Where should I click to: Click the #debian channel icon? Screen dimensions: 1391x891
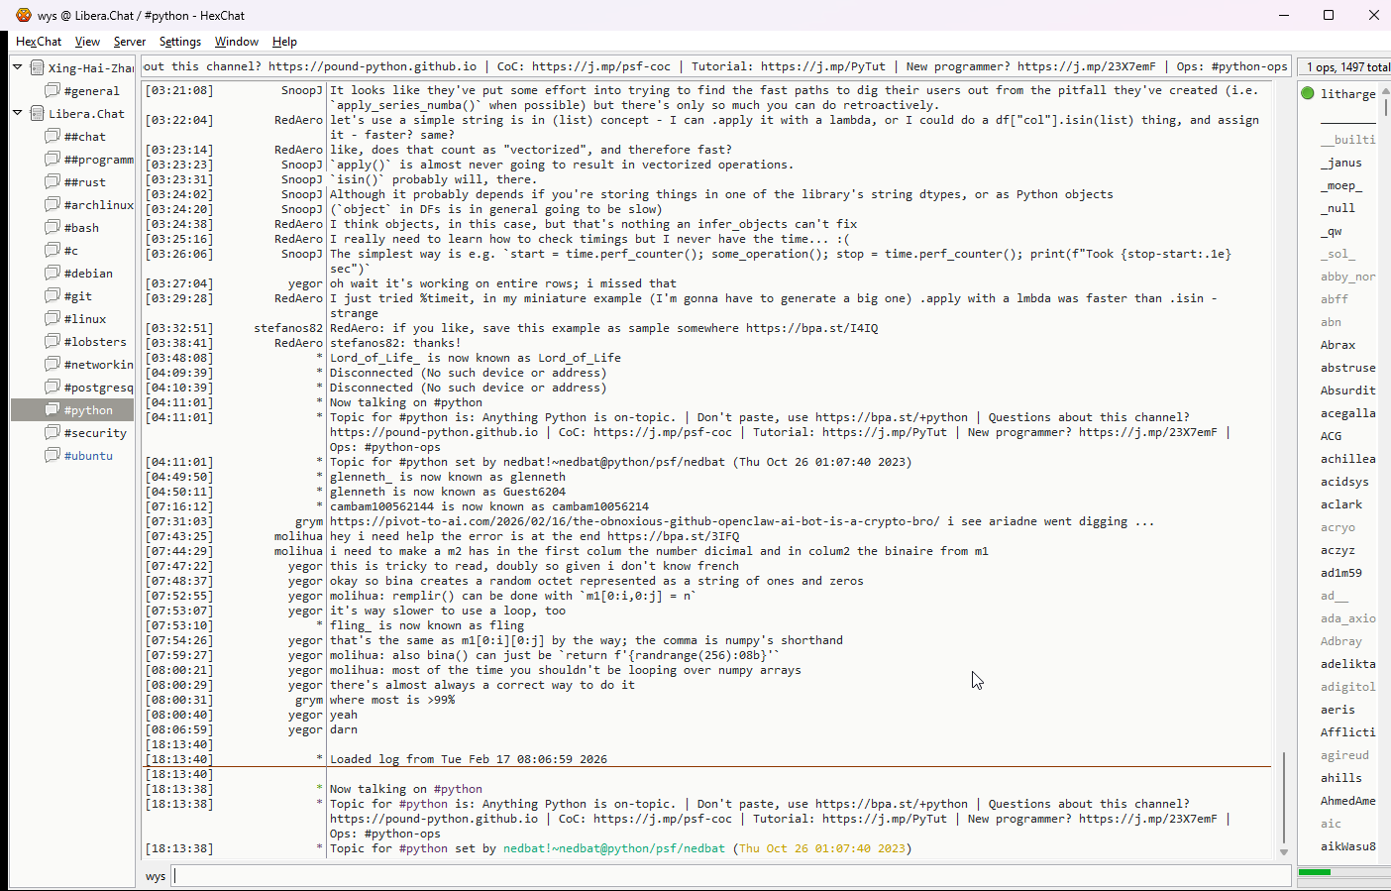53,273
